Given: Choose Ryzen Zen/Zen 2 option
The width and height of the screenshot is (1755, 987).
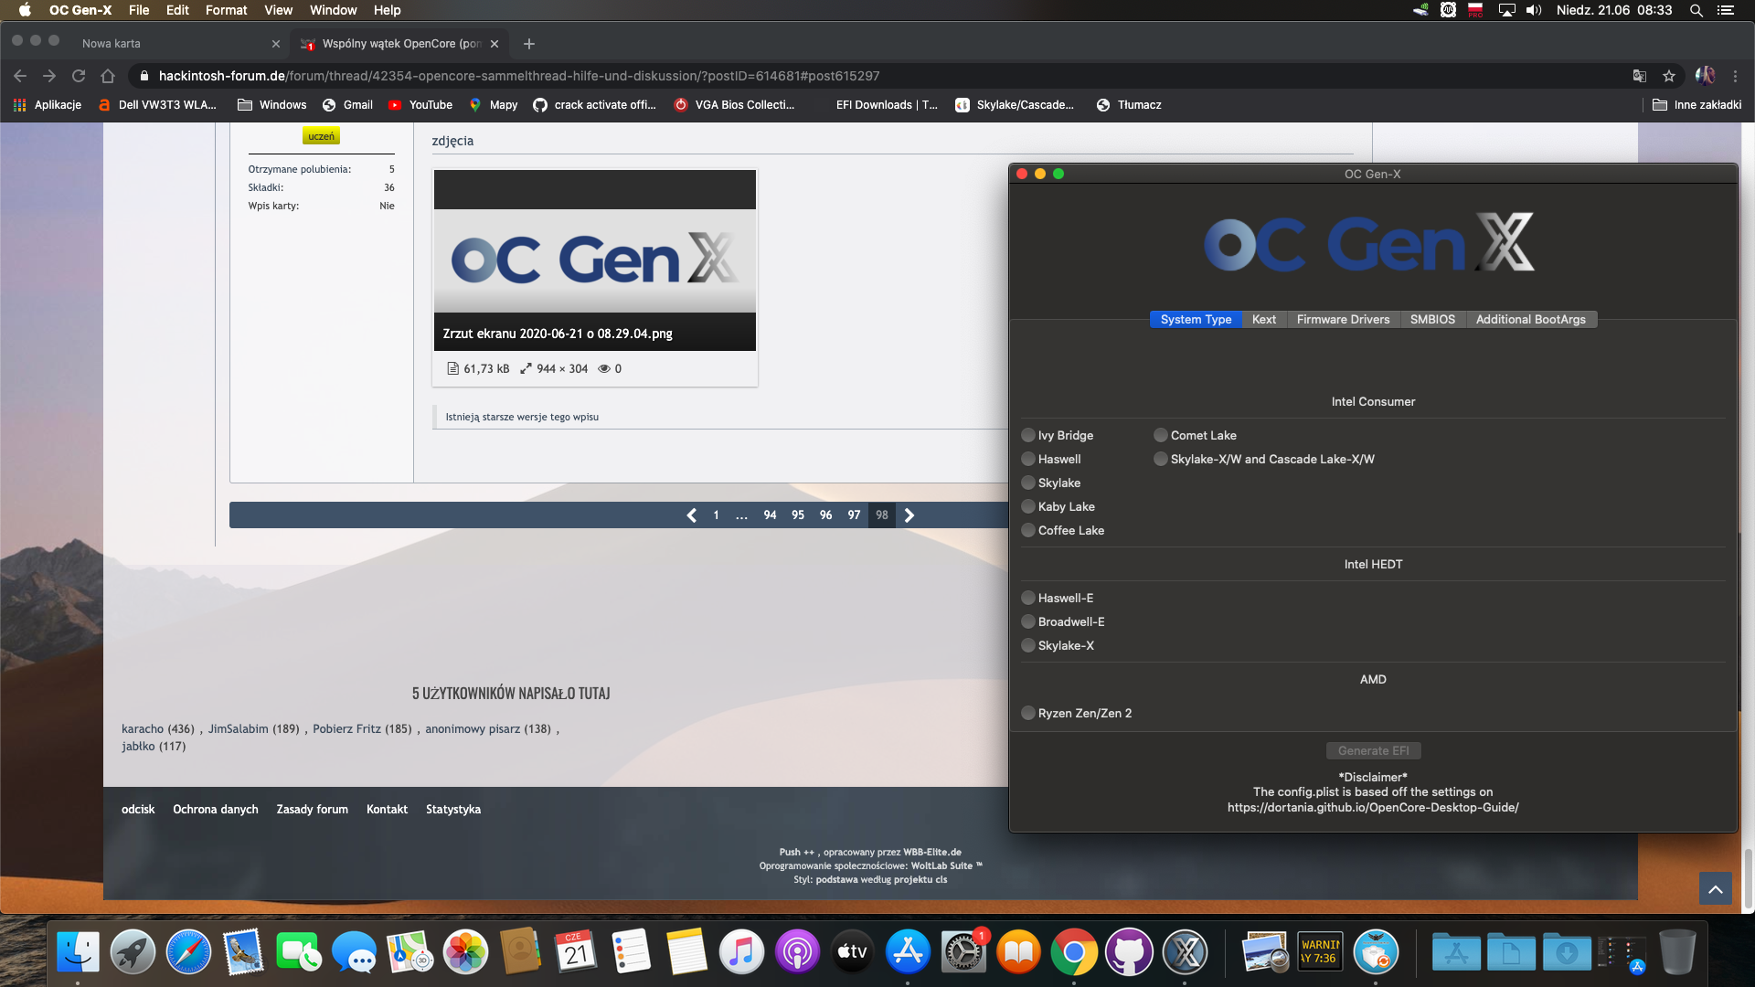Looking at the screenshot, I should coord(1028,713).
